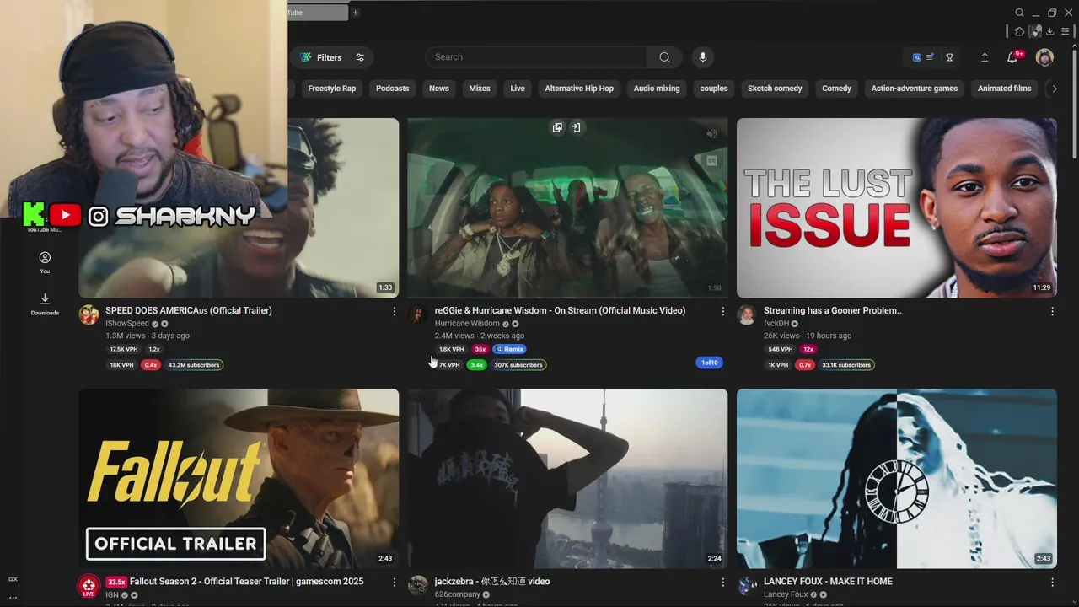1079x607 pixels.
Task: Select the Comedy category chip
Action: (x=837, y=89)
